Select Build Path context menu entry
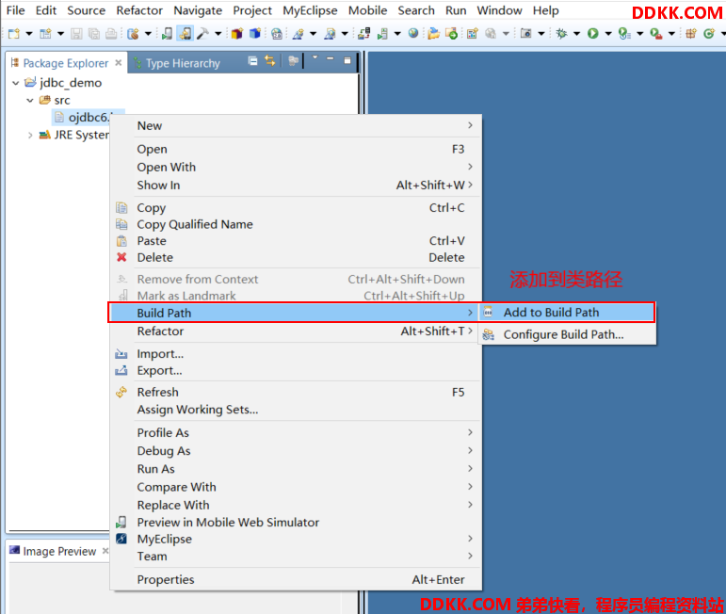The height and width of the screenshot is (614, 726). [295, 313]
